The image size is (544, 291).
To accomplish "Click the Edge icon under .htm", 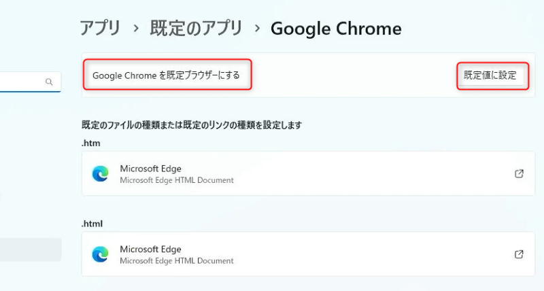I will pos(100,173).
